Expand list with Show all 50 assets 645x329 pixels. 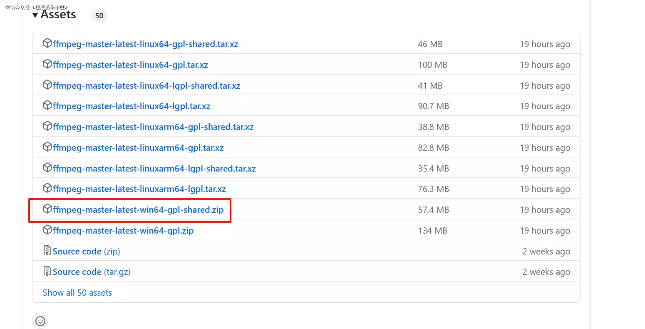tap(77, 293)
